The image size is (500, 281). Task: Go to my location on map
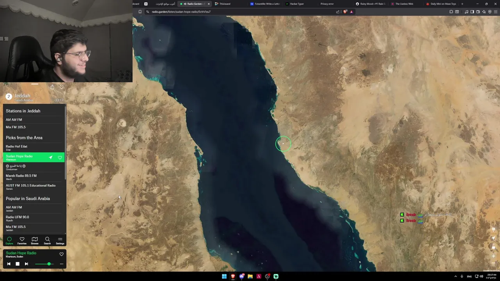pos(493,238)
